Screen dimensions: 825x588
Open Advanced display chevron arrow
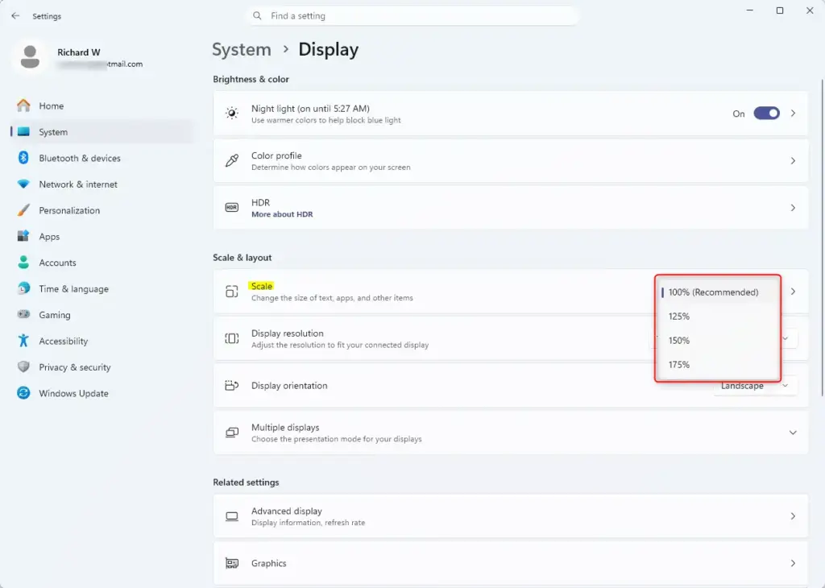click(793, 516)
